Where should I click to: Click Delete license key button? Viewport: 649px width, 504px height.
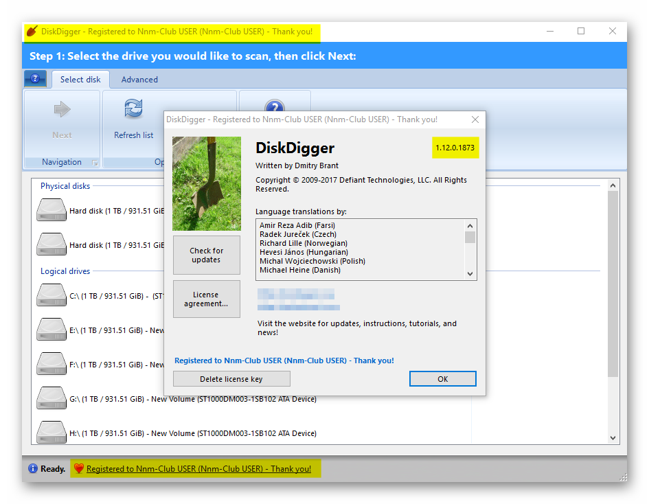pos(231,378)
